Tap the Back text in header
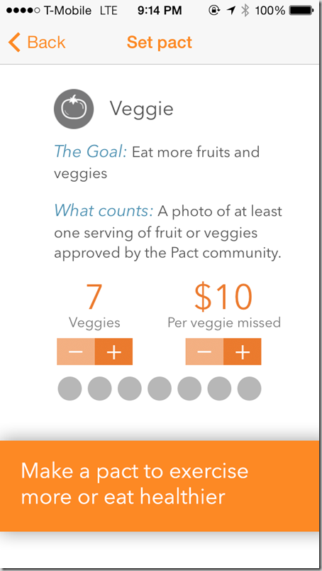Viewport: 322px width, 571px height. (x=46, y=42)
